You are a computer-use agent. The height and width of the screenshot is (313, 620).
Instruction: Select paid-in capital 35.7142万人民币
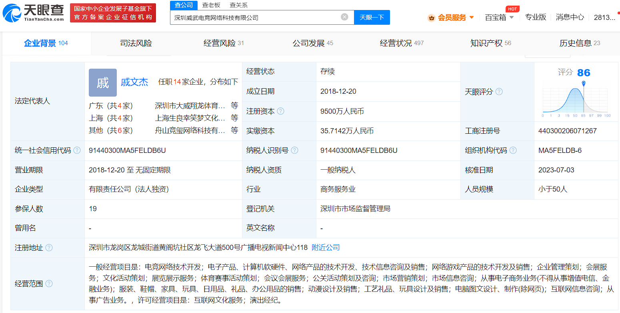click(347, 131)
